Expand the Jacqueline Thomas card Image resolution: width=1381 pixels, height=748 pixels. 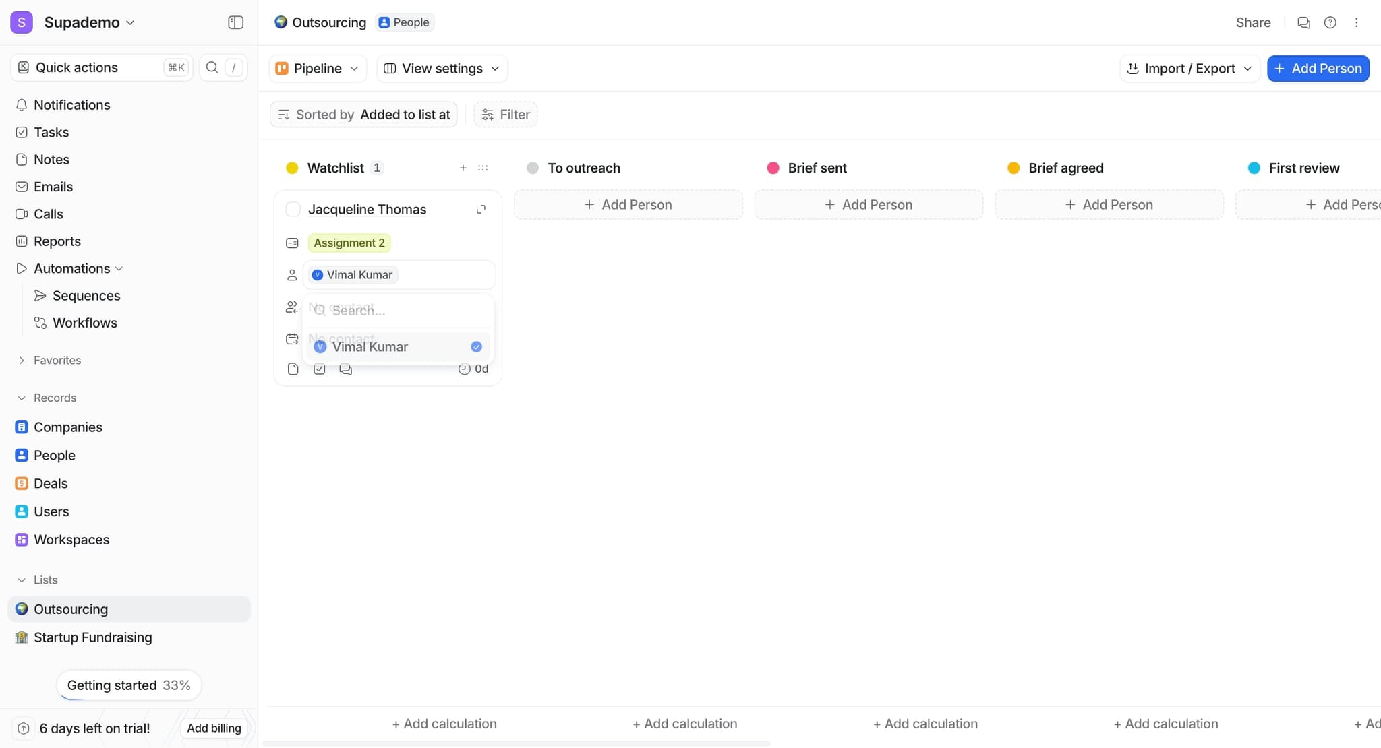[481, 209]
